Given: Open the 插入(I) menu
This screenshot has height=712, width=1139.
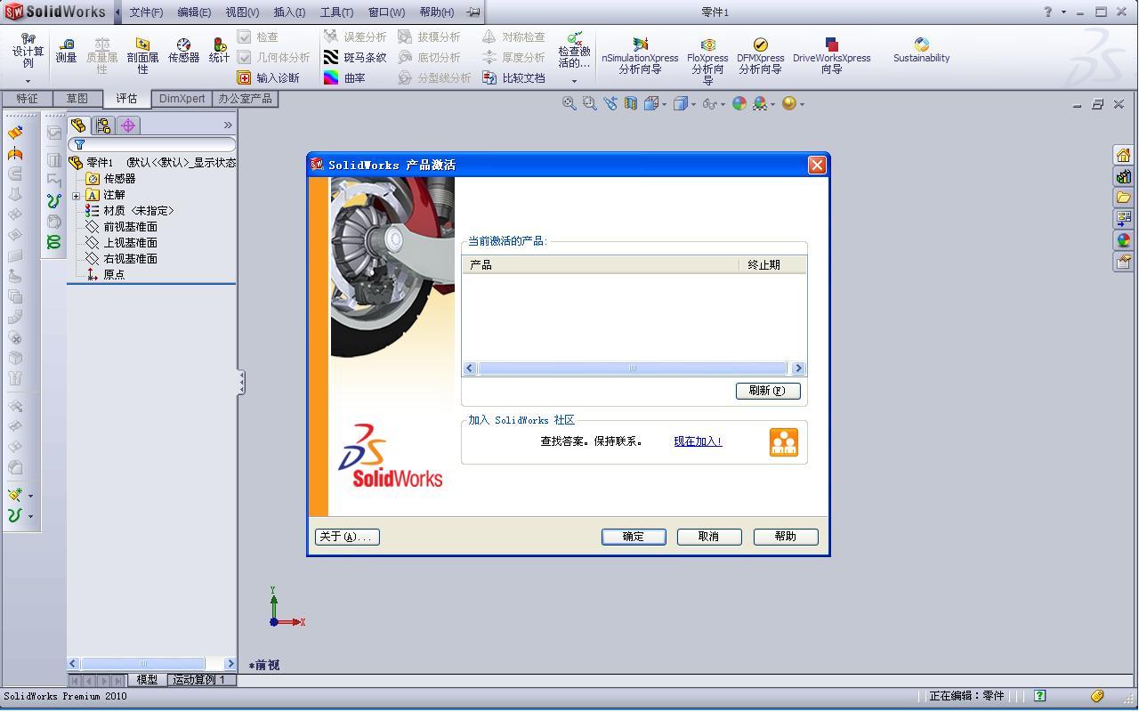Looking at the screenshot, I should (289, 12).
